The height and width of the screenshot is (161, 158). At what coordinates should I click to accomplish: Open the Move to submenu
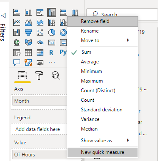pyautogui.click(x=103, y=40)
